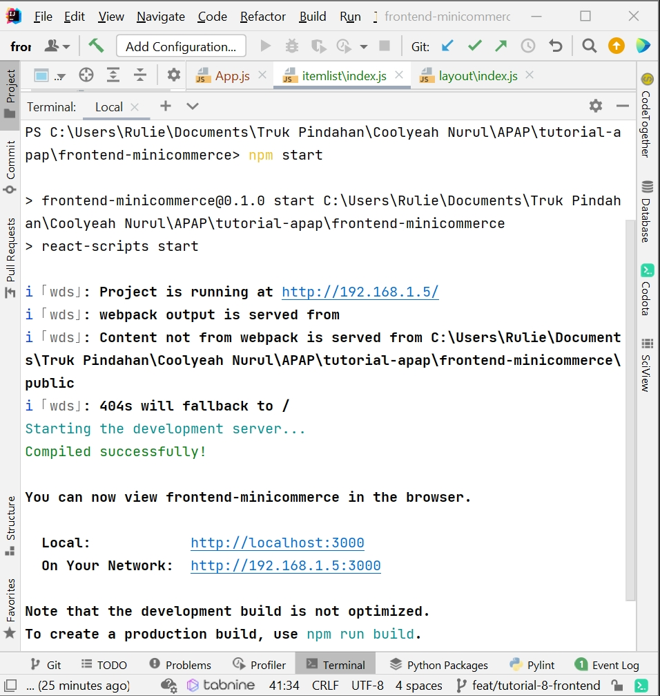
Task: Start a new terminal session with the plus icon
Action: (164, 106)
